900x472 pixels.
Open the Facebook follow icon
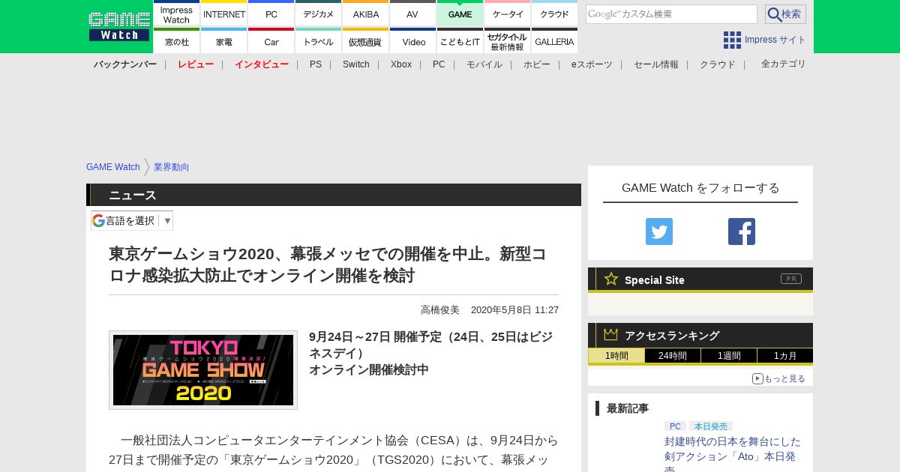coord(742,232)
